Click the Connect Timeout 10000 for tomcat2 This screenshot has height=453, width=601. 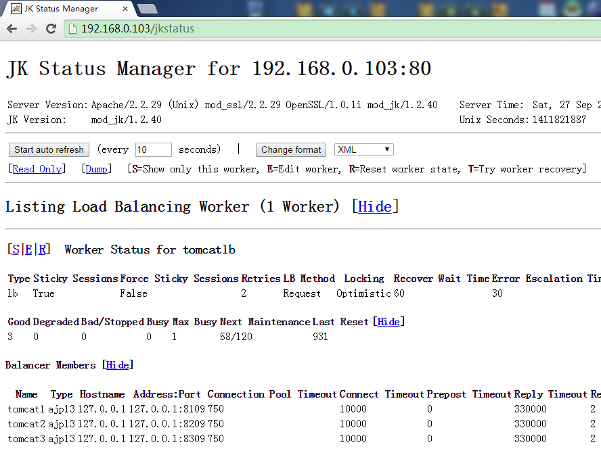(353, 424)
